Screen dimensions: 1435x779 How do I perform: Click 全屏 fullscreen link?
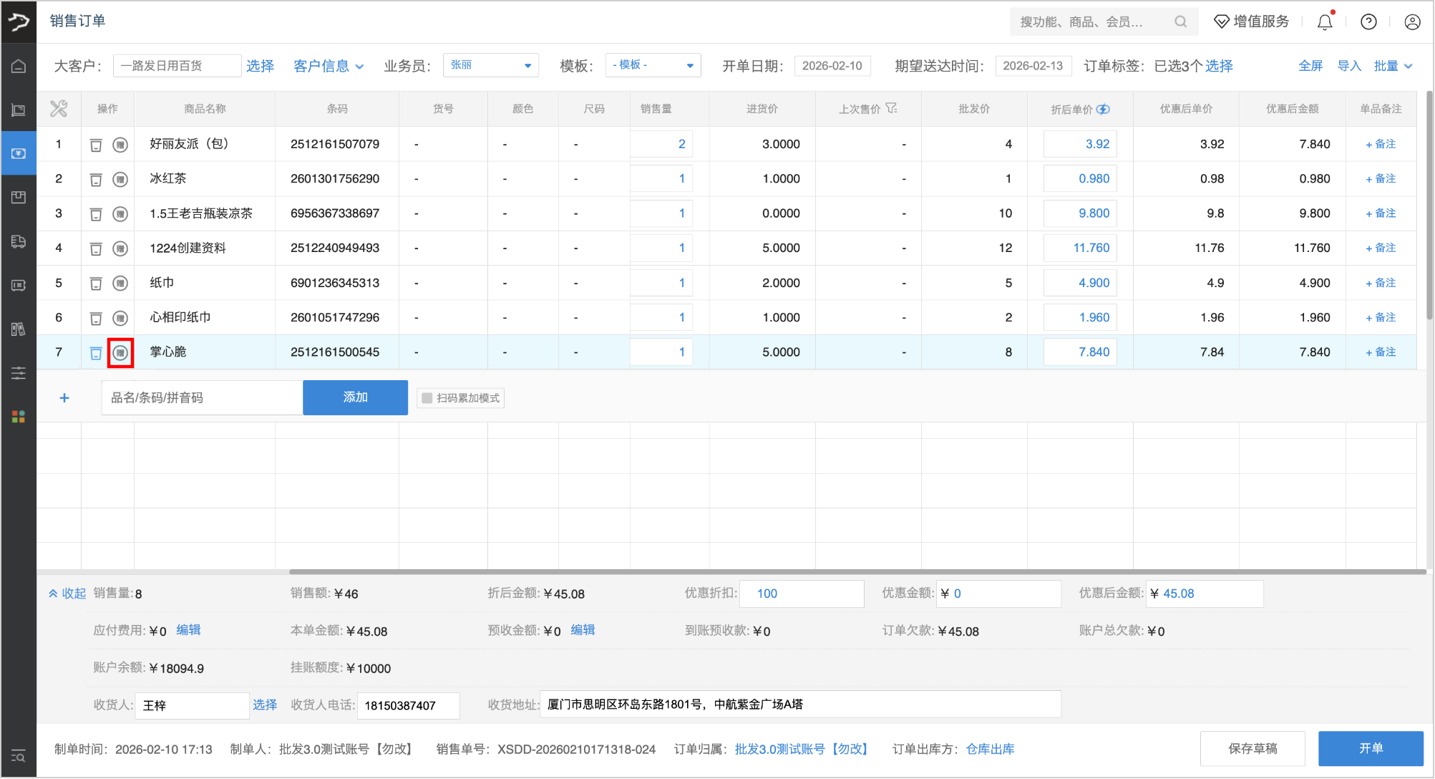point(1310,66)
